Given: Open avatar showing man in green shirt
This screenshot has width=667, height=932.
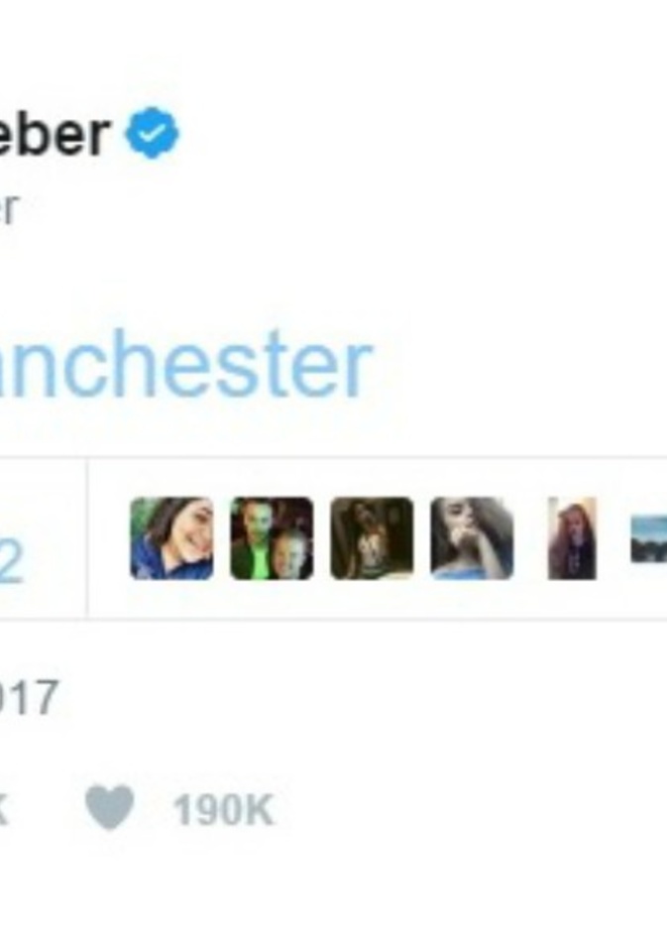Looking at the screenshot, I should tap(272, 538).
